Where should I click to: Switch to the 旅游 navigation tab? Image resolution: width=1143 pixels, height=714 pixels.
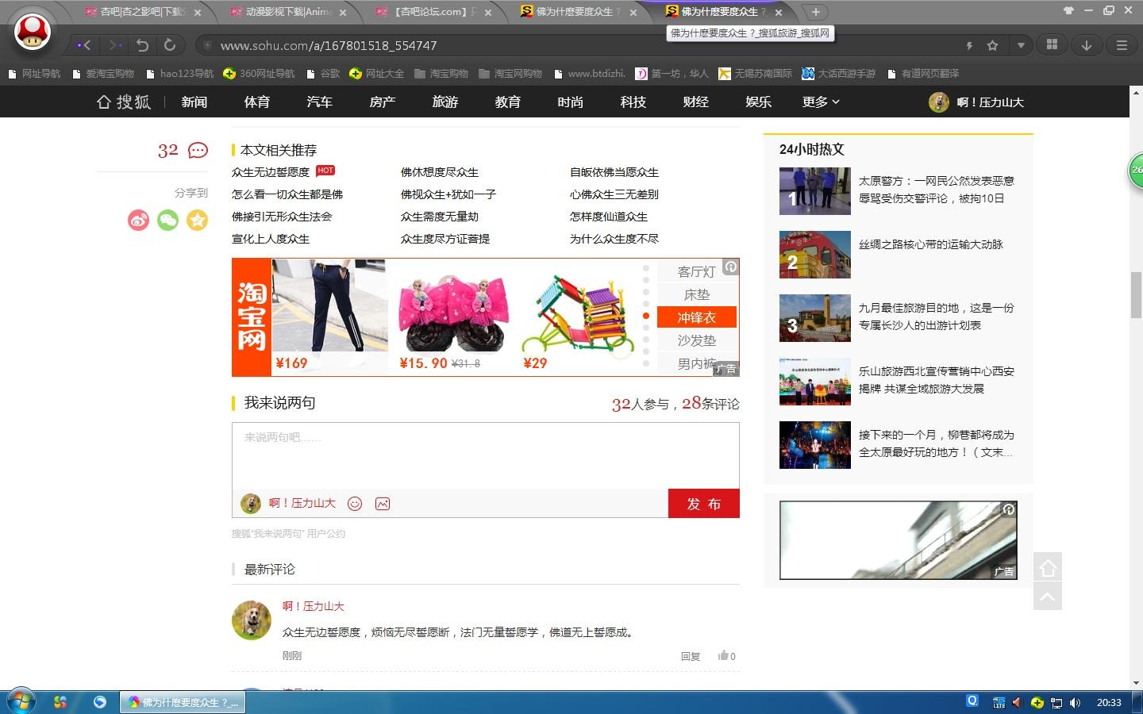(444, 102)
